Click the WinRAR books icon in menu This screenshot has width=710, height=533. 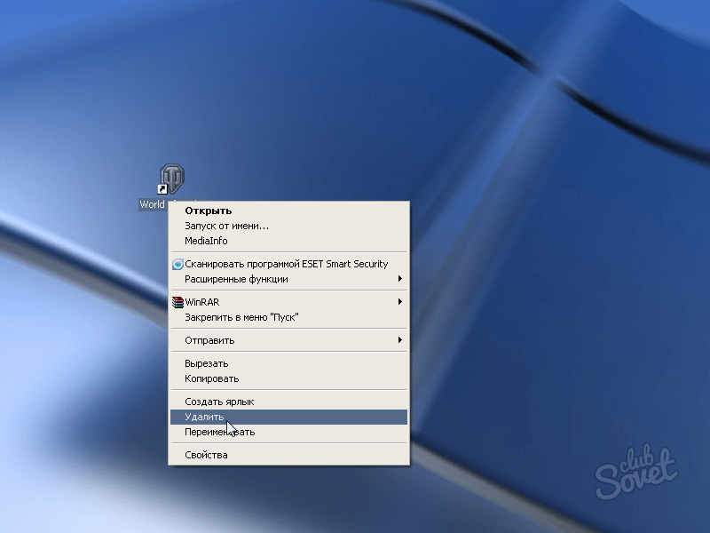point(177,302)
